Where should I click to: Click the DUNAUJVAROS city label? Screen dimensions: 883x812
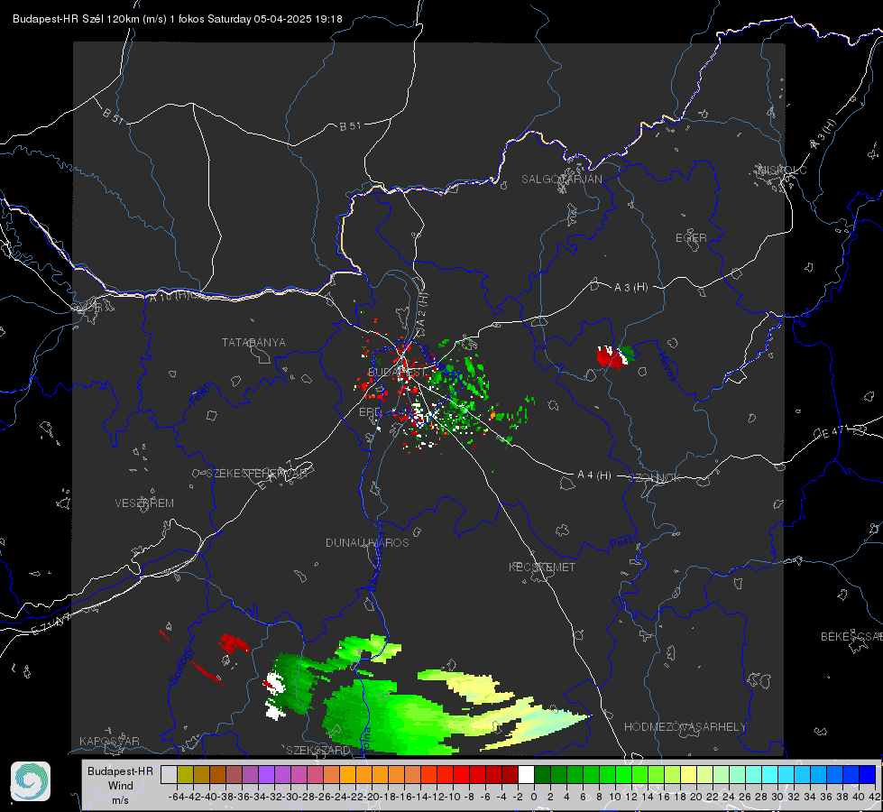(367, 542)
